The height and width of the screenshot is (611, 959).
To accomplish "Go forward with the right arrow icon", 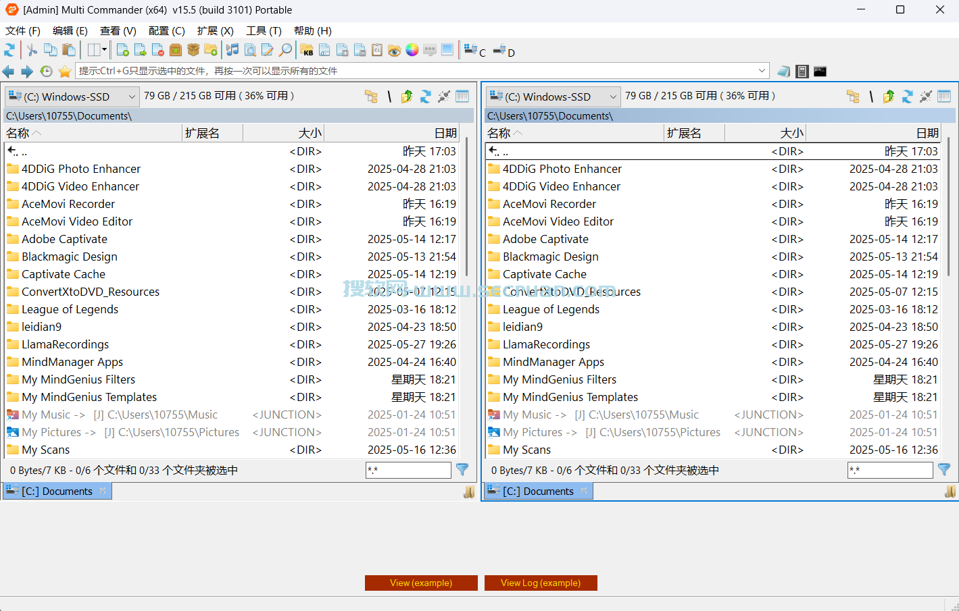I will [27, 71].
